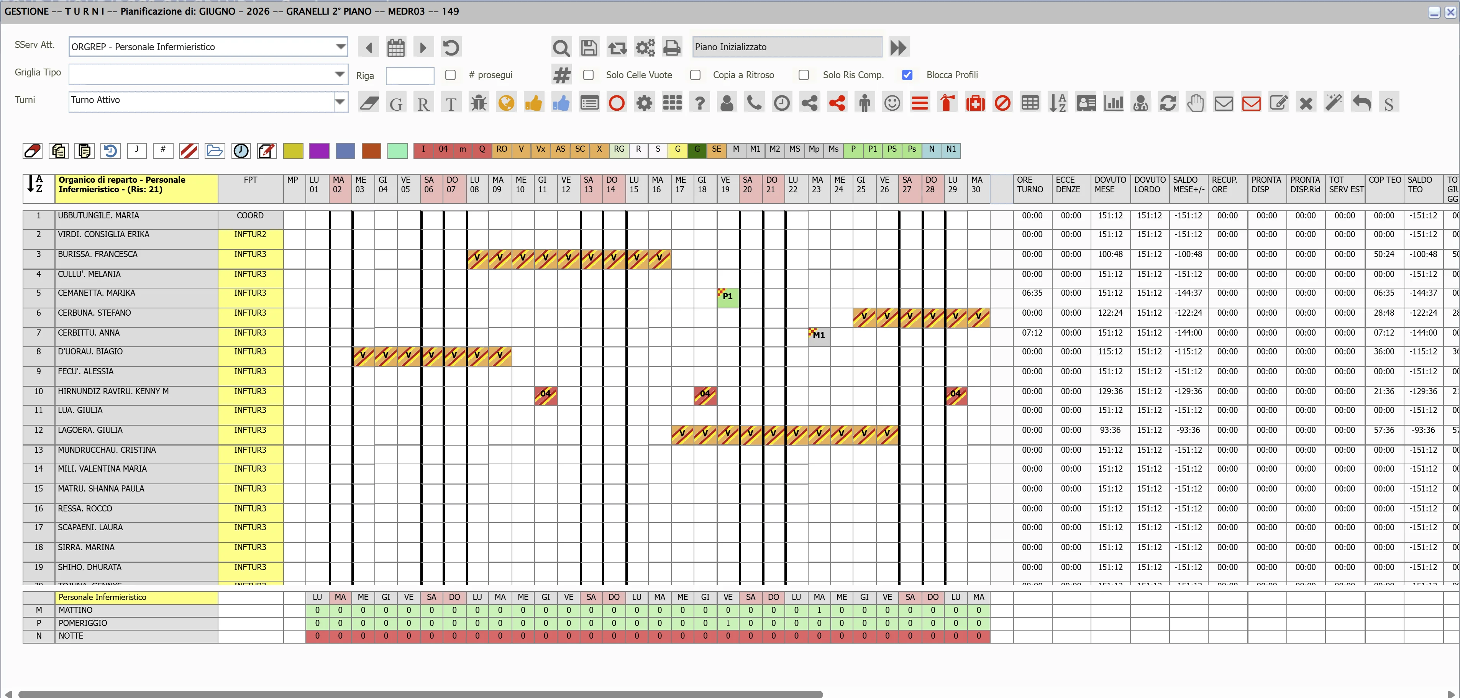Click the smiley face icon
The height and width of the screenshot is (698, 1460).
tap(892, 103)
